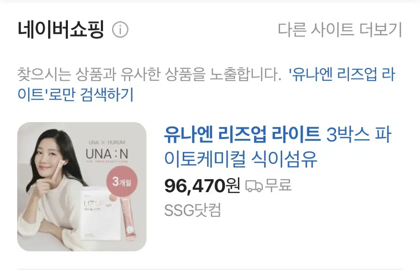Viewport: 420px width, 274px height.
Task: Open the product thumbnail with the model
Action: click(x=82, y=187)
